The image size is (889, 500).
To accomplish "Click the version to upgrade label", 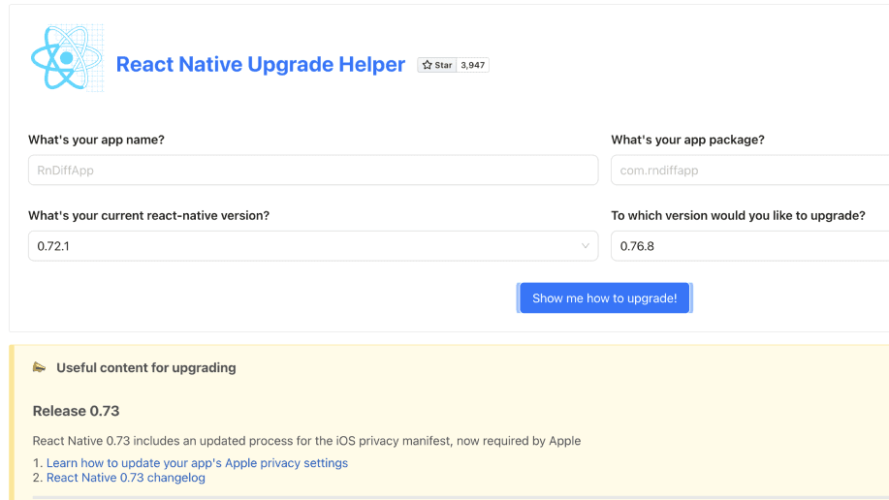I will (738, 215).
